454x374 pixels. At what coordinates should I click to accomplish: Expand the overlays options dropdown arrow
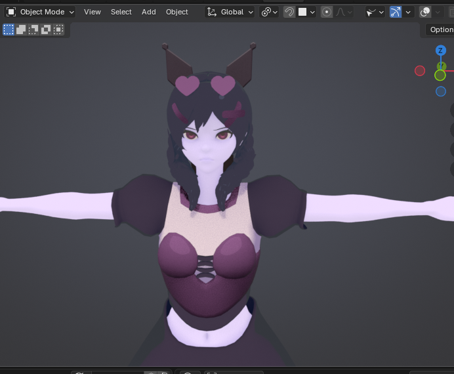(x=438, y=12)
